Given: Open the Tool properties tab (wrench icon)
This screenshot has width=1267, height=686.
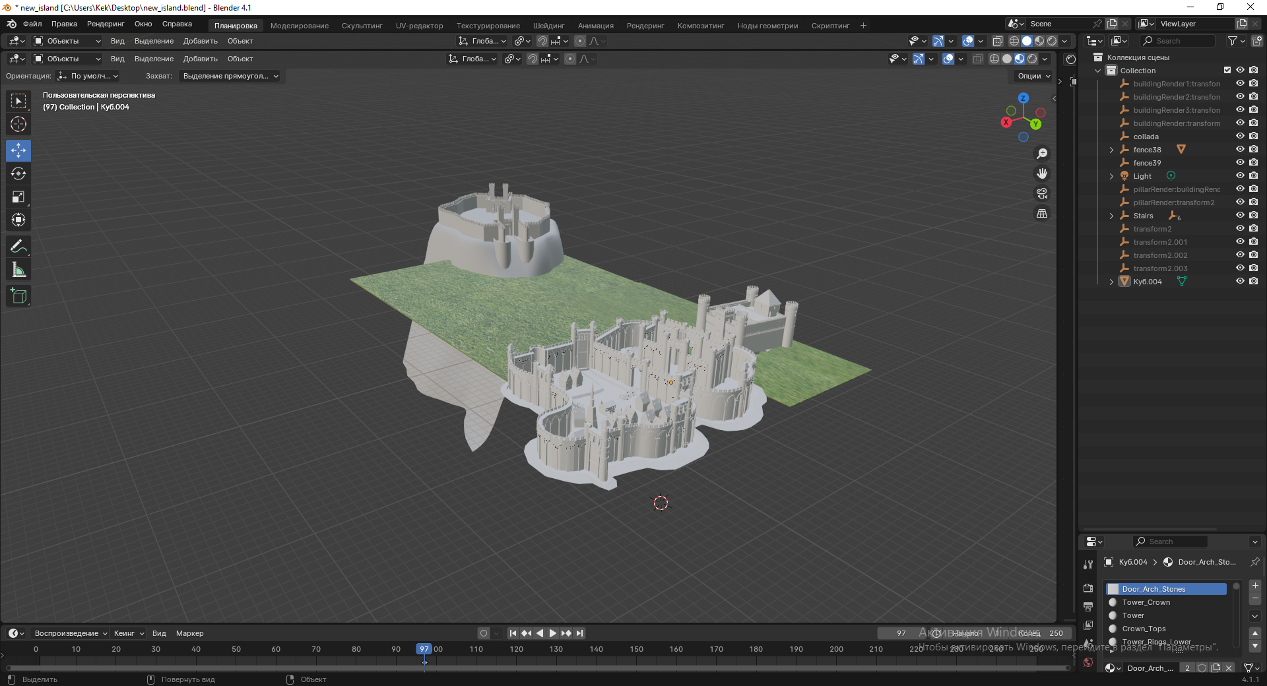Looking at the screenshot, I should (1088, 565).
